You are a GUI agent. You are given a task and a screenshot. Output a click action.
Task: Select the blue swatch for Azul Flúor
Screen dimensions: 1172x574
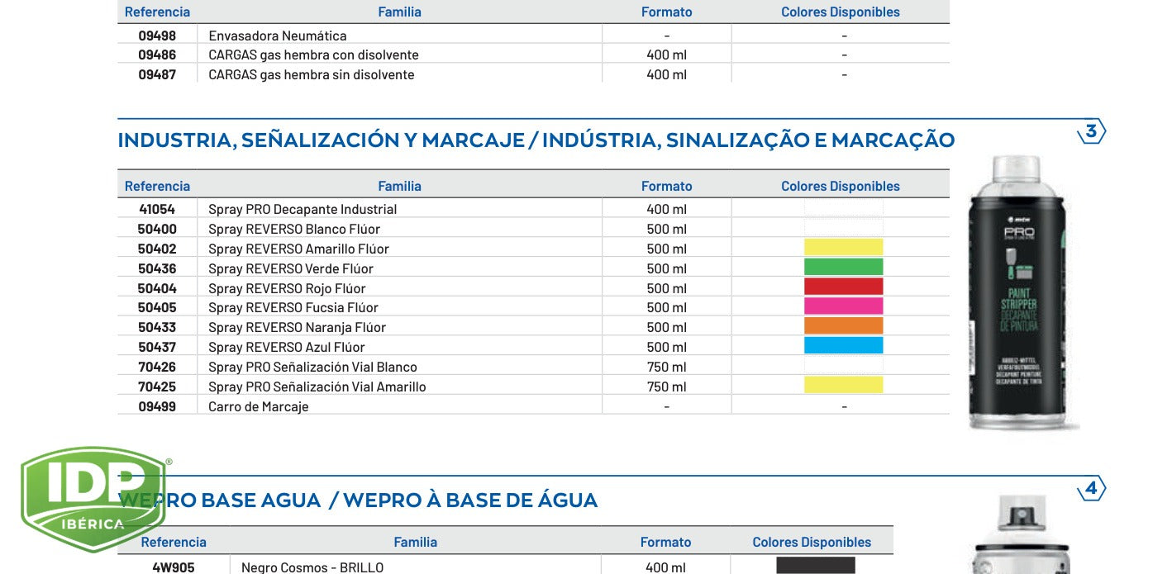point(843,346)
